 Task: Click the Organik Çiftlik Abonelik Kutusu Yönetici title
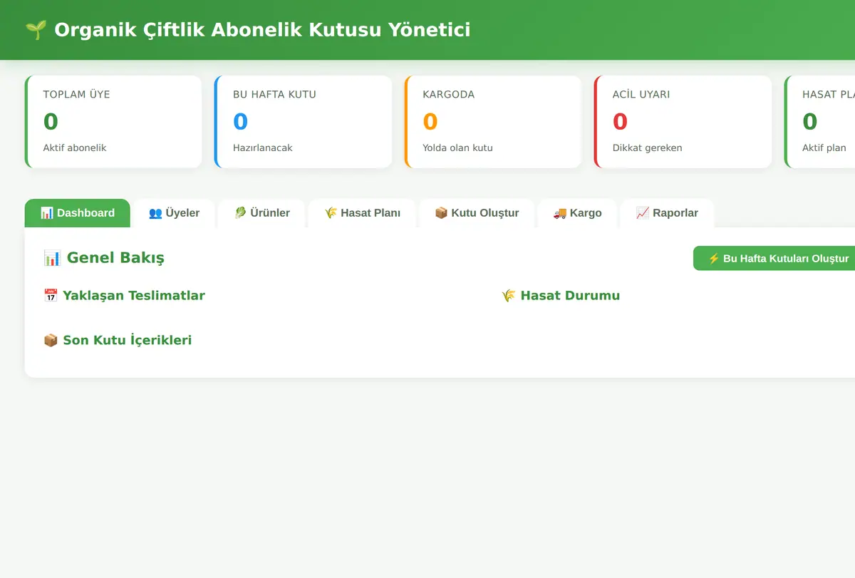click(x=262, y=30)
